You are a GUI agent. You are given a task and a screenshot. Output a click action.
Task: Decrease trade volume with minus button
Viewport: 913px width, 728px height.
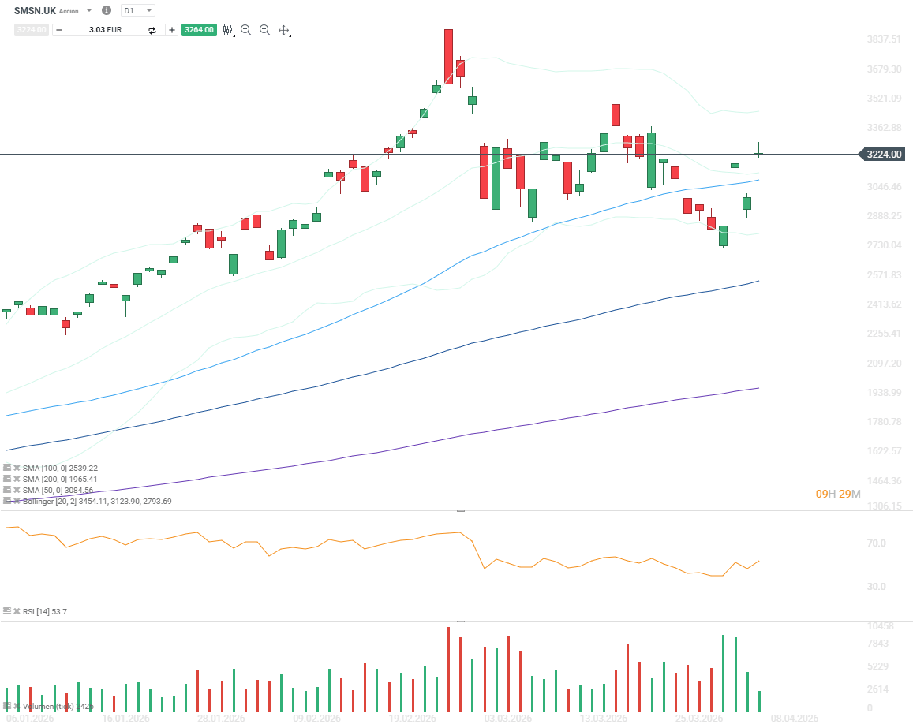[59, 30]
